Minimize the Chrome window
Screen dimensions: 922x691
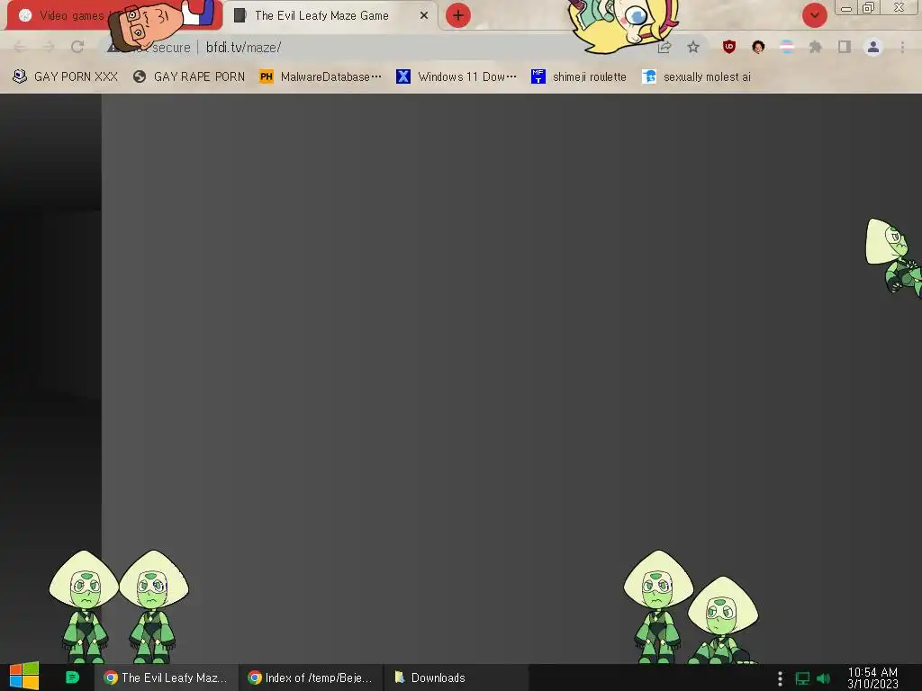[846, 8]
